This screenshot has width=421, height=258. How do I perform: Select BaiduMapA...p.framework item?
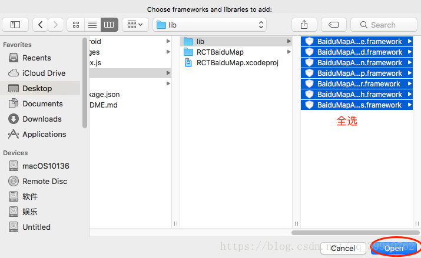(x=357, y=73)
